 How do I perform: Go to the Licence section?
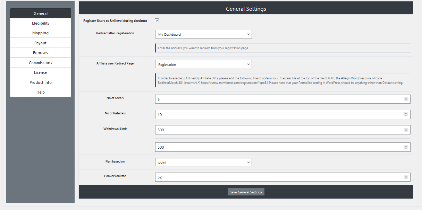point(40,72)
